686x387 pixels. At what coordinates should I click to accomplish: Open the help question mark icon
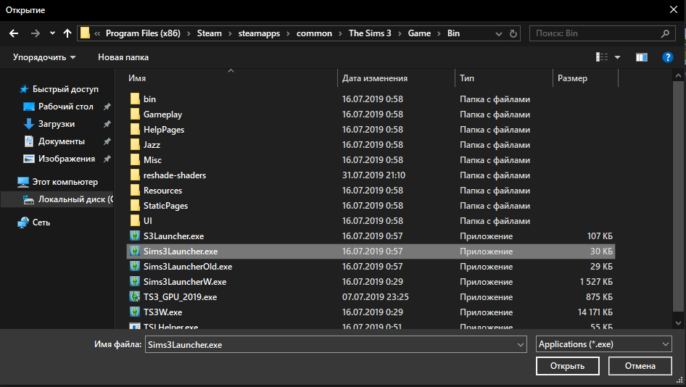(668, 57)
